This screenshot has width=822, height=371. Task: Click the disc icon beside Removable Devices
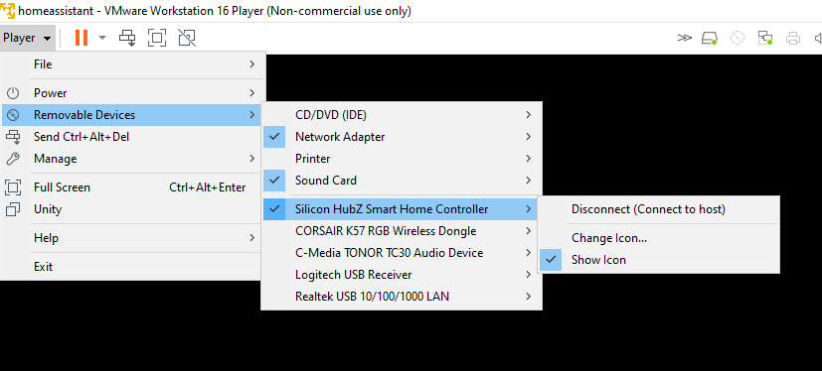(x=13, y=115)
